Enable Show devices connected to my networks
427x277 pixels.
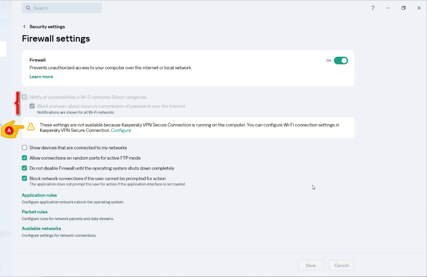25,148
